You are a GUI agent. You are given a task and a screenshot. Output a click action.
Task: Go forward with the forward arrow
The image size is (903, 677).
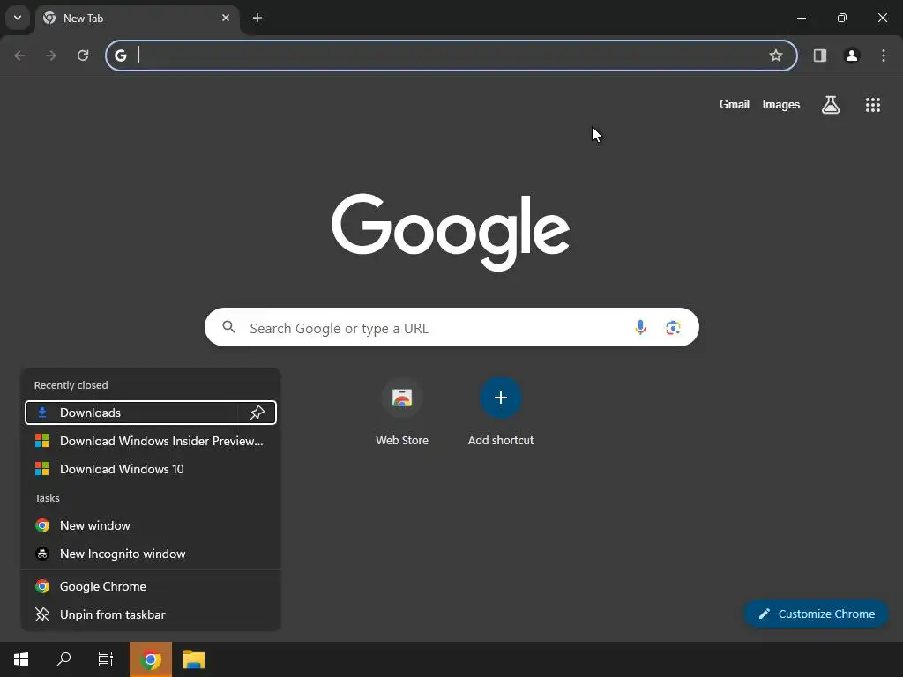click(51, 56)
